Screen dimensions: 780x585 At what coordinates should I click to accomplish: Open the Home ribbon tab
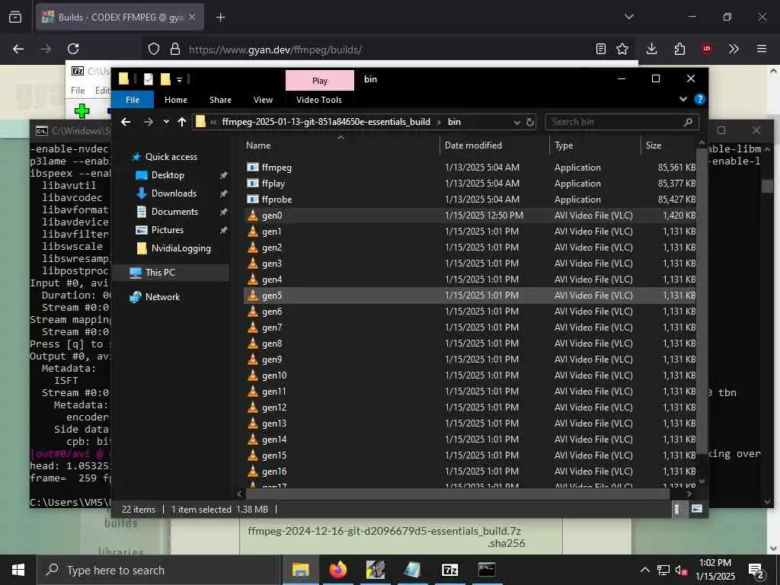176,100
